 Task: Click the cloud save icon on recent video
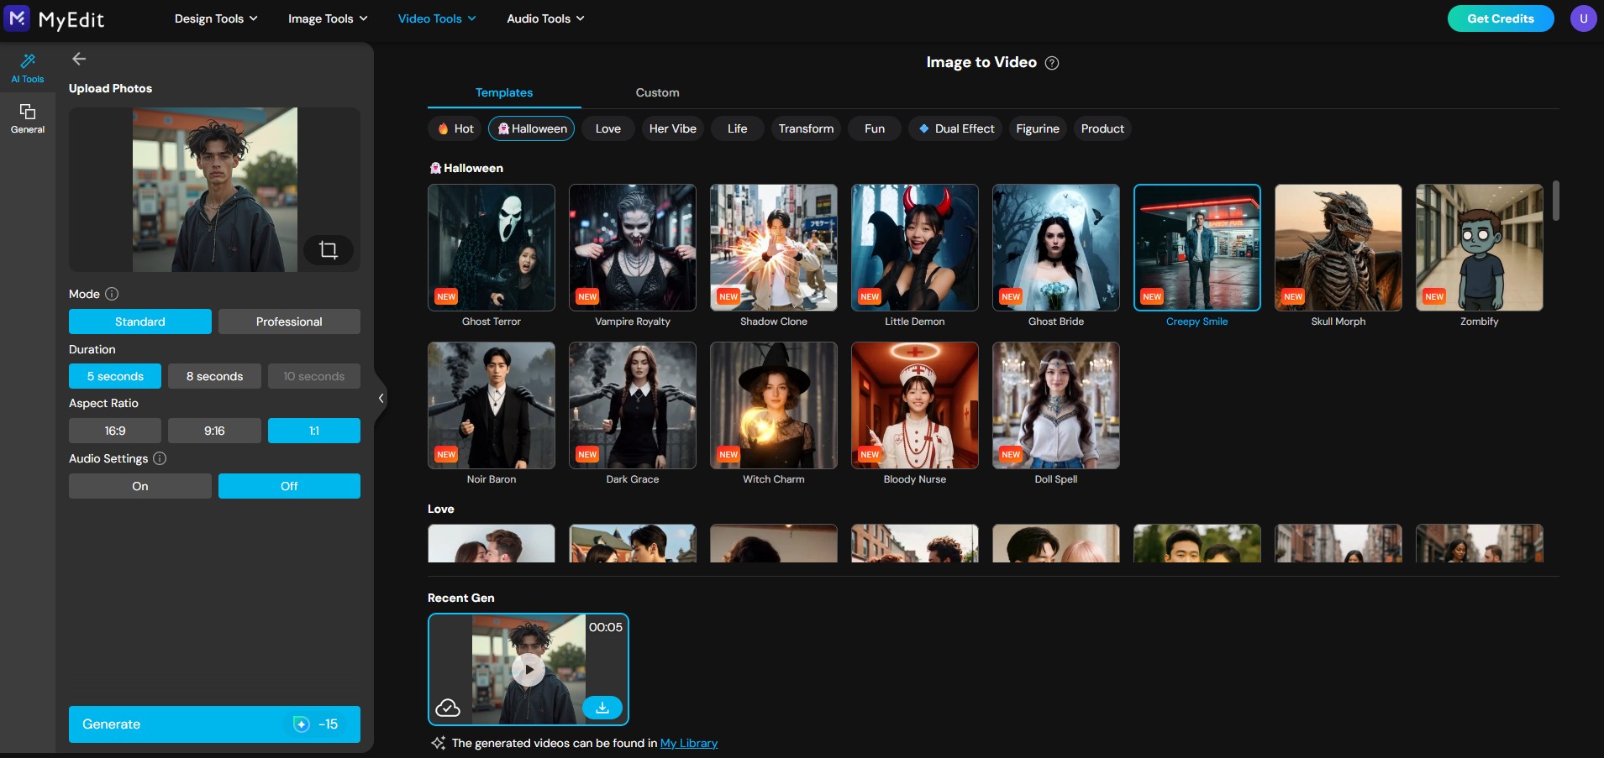[448, 708]
